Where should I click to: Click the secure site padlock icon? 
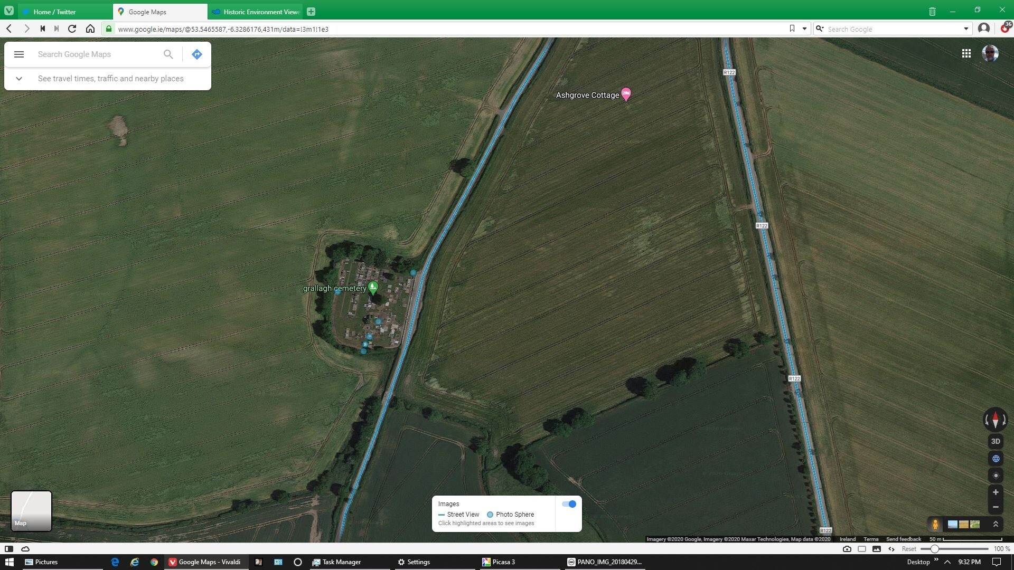(x=109, y=28)
